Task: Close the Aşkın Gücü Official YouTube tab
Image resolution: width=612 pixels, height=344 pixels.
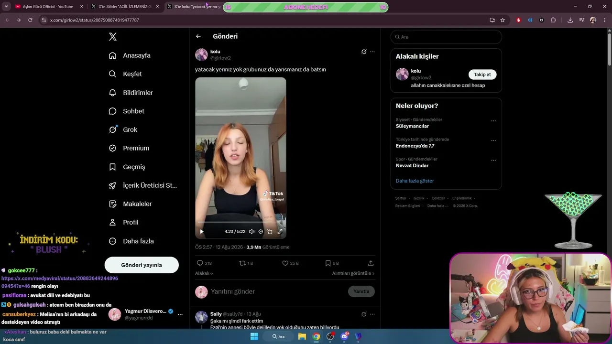Action: coord(81,7)
